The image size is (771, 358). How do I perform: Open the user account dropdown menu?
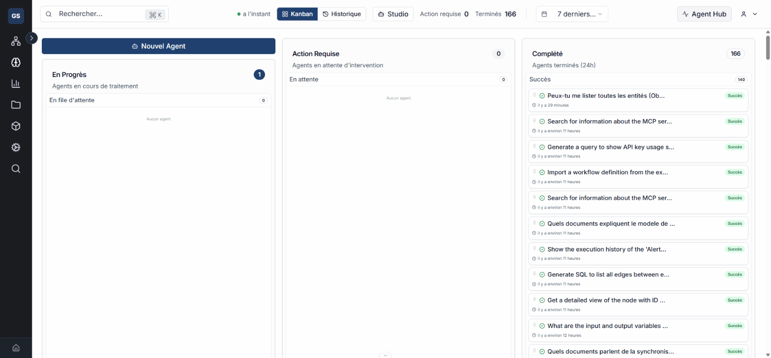tap(748, 14)
